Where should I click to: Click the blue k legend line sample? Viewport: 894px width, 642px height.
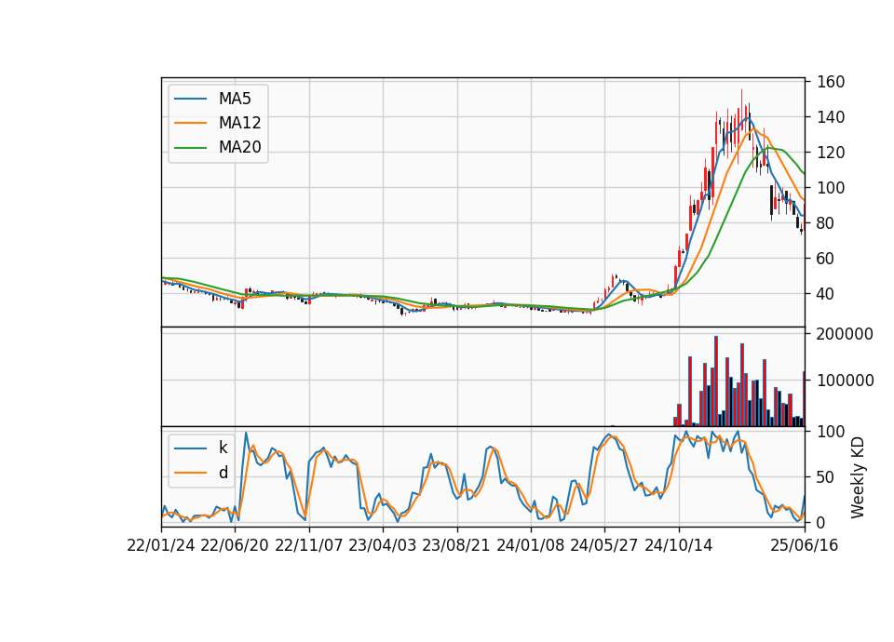click(190, 448)
